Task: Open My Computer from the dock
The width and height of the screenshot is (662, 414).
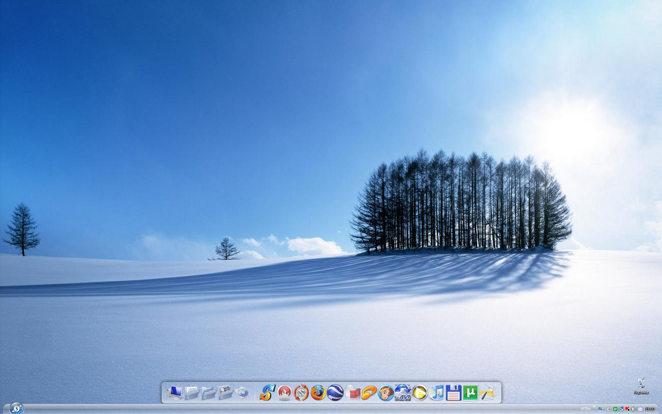Action: point(175,393)
